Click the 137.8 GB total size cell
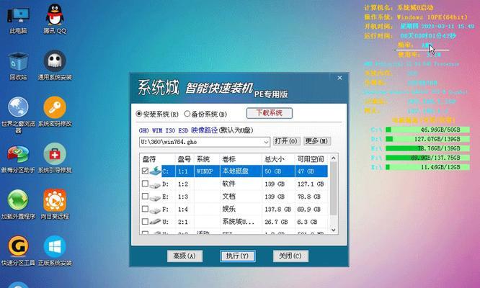The width and height of the screenshot is (480, 288). (277, 210)
